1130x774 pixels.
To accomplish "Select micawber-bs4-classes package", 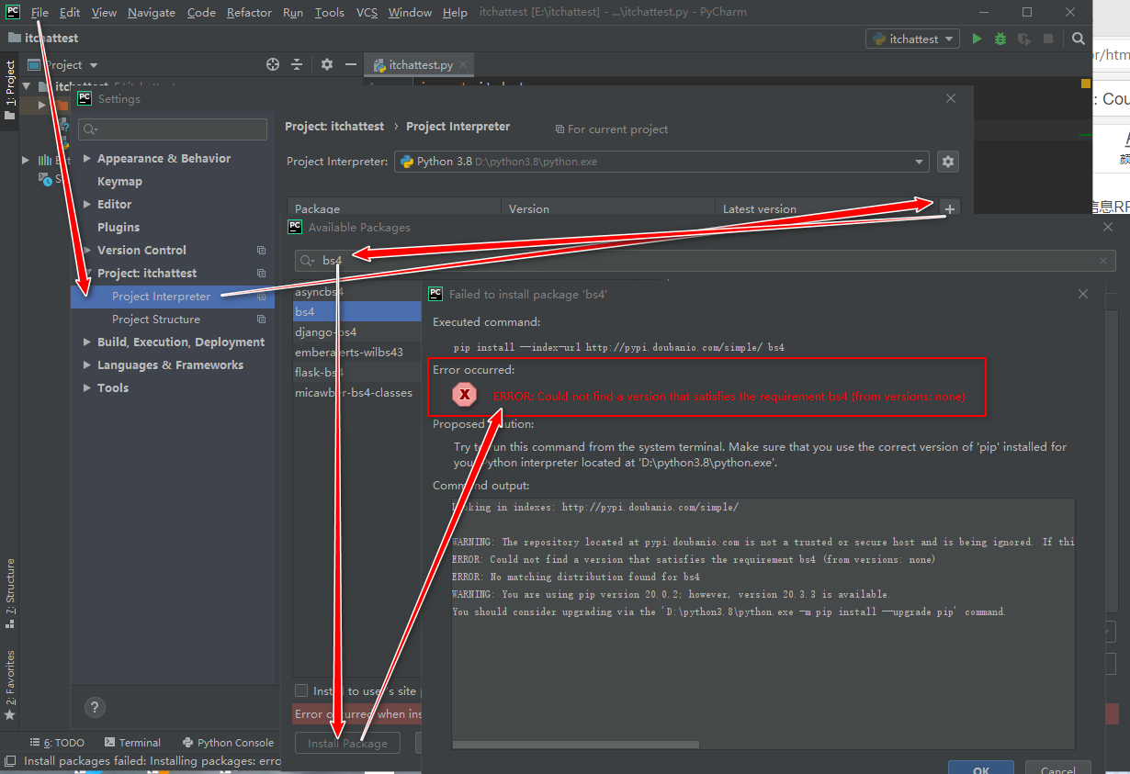I will point(356,393).
